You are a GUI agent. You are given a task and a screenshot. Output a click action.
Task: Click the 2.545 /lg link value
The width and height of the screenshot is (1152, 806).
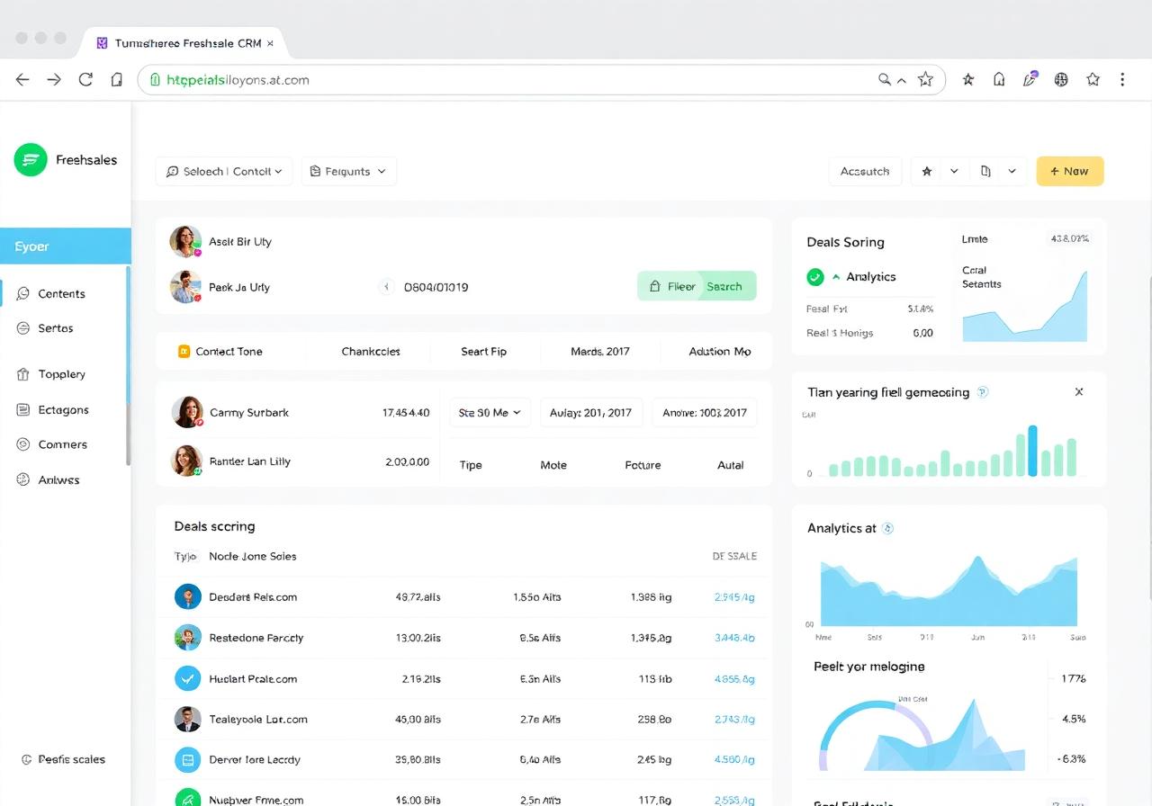click(733, 596)
